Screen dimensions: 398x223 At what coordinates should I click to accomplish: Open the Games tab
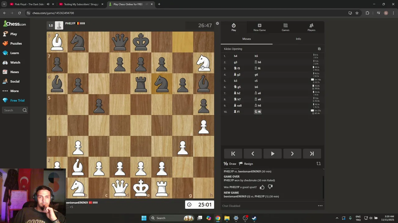[x=285, y=27]
